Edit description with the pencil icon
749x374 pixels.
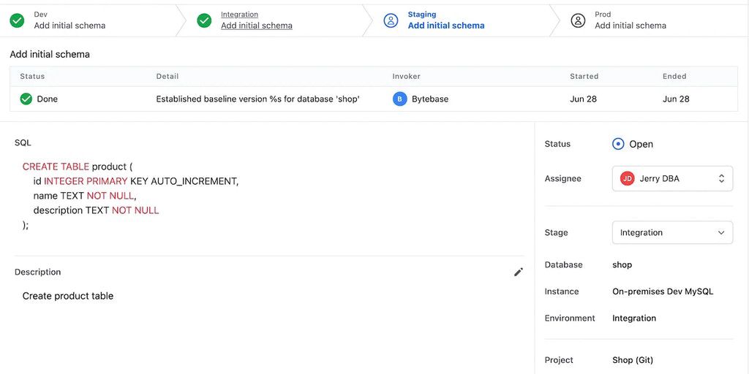point(519,272)
